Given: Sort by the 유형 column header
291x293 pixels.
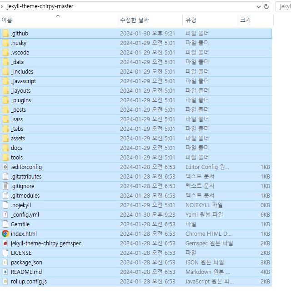Looking at the screenshot, I should [210, 20].
